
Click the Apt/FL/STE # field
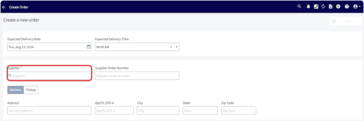(114, 110)
